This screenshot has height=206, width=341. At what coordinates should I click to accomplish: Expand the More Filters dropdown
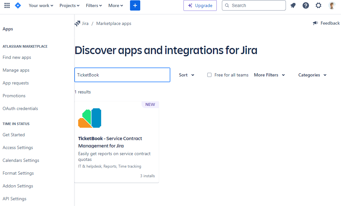[x=269, y=75]
